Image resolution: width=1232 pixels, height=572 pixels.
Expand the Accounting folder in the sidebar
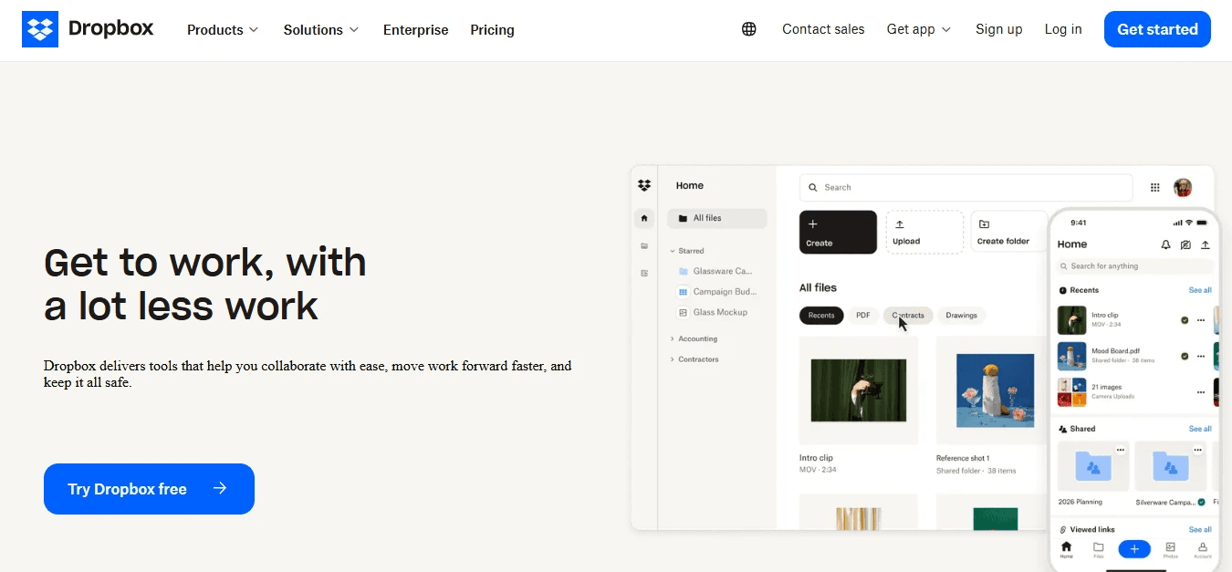coord(672,338)
